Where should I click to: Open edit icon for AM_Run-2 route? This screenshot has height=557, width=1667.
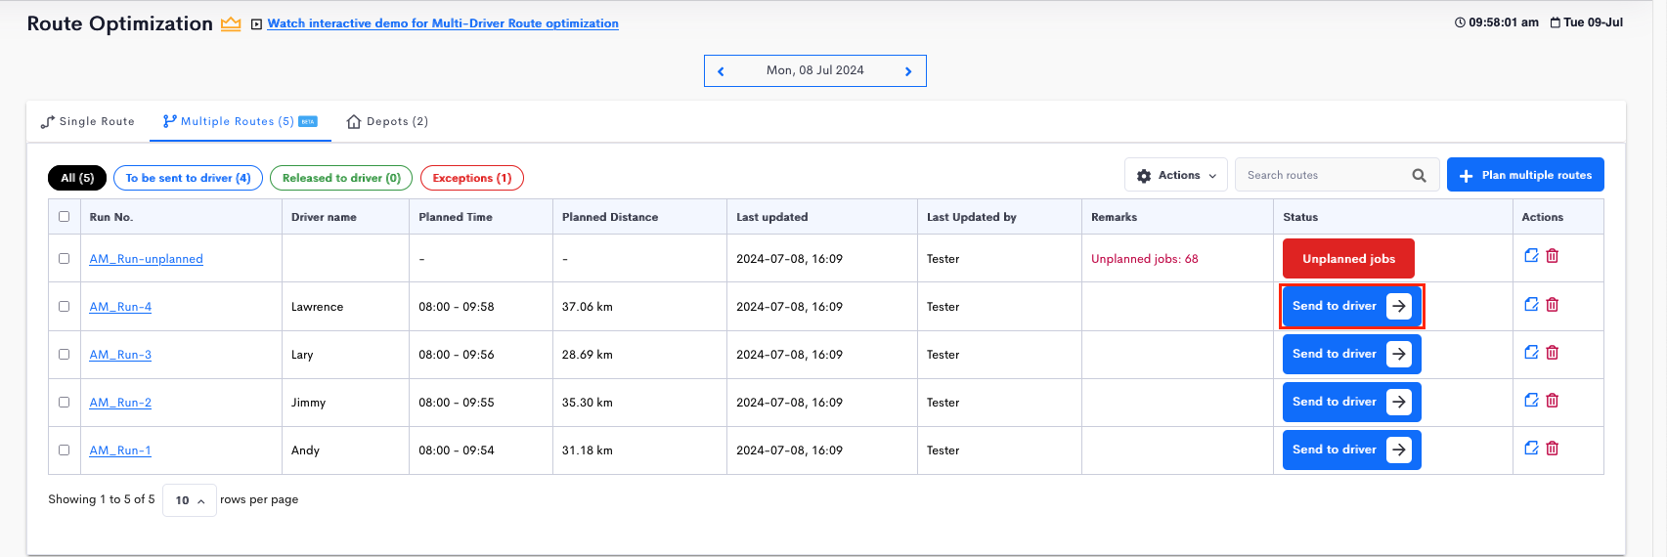pos(1531,401)
